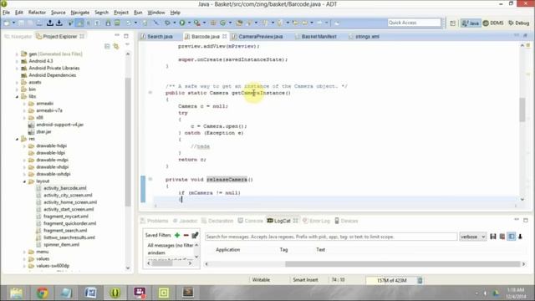Click the Open Perspective icon
Image resolution: width=535 pixels, height=301 pixels.
(453, 23)
